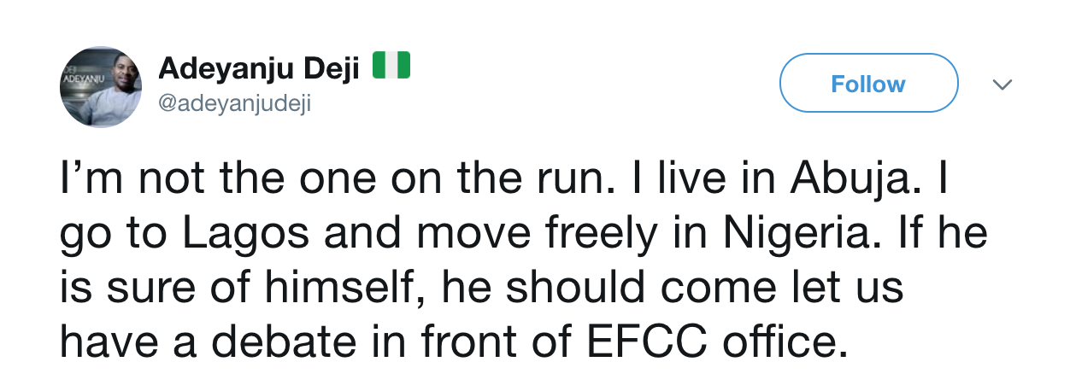Click the Nigerian flag emoji beside the name
This screenshot has height=391, width=1070.
tap(391, 66)
